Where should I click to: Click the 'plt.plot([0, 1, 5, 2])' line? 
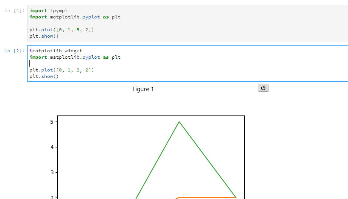[x=62, y=30]
